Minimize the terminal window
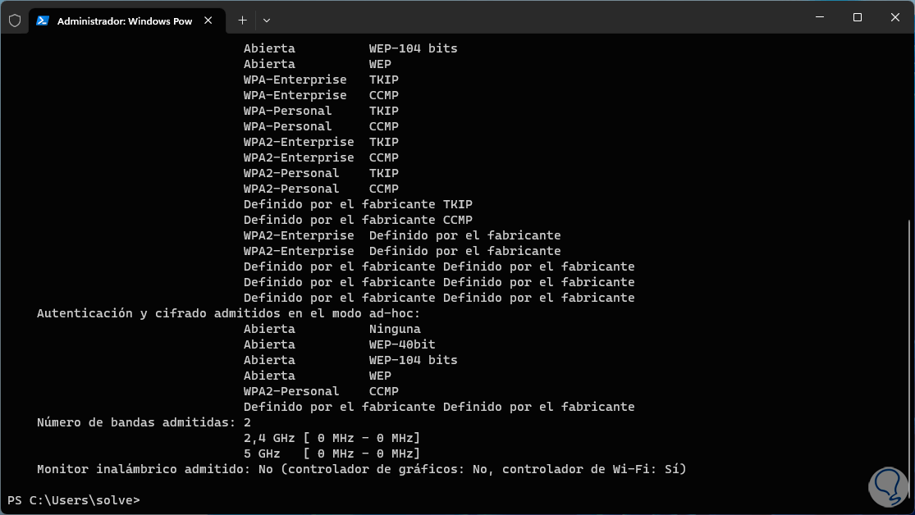The width and height of the screenshot is (915, 515). tap(817, 17)
